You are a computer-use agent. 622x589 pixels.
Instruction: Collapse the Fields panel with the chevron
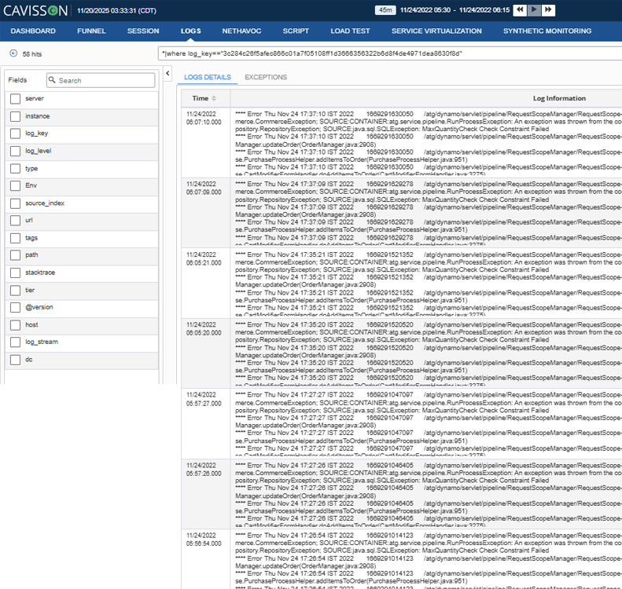167,73
